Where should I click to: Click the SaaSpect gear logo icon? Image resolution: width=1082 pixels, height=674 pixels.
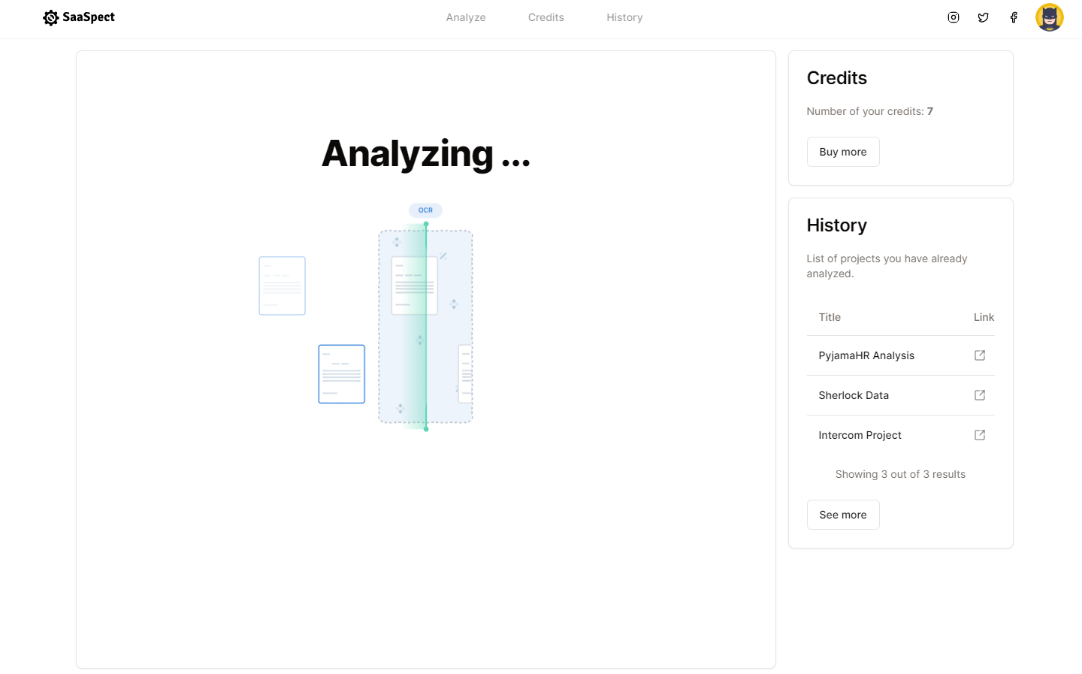[50, 17]
